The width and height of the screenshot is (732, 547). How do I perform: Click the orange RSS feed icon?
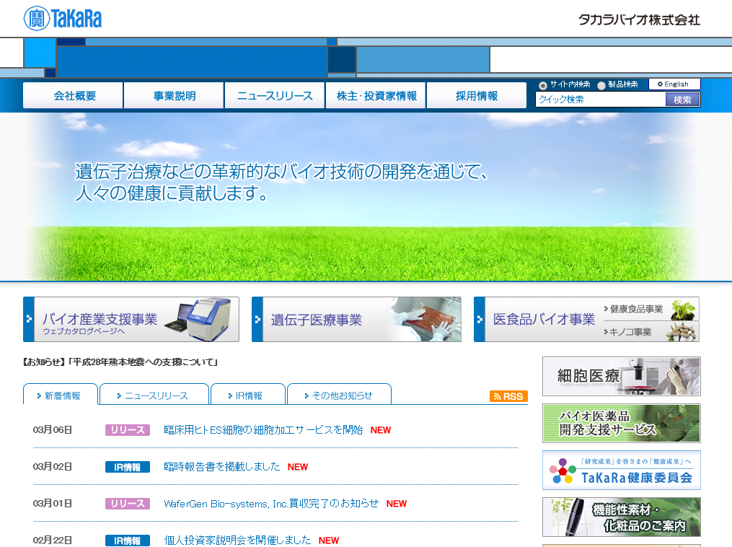(508, 396)
